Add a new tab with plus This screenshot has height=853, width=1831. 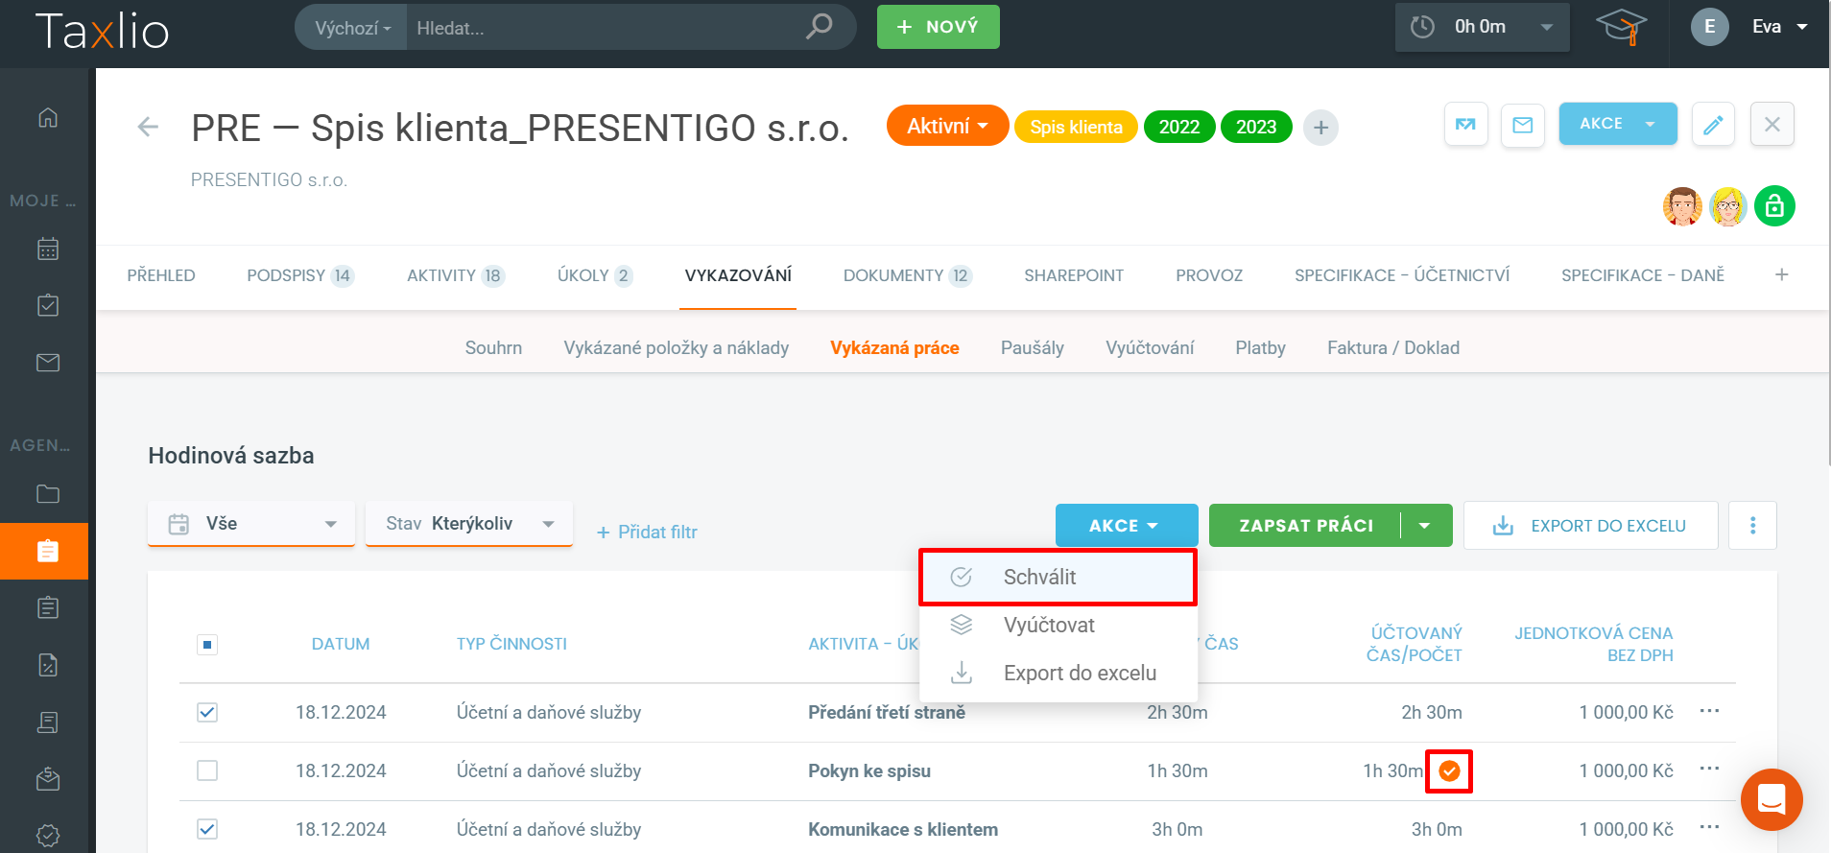[x=1781, y=275]
